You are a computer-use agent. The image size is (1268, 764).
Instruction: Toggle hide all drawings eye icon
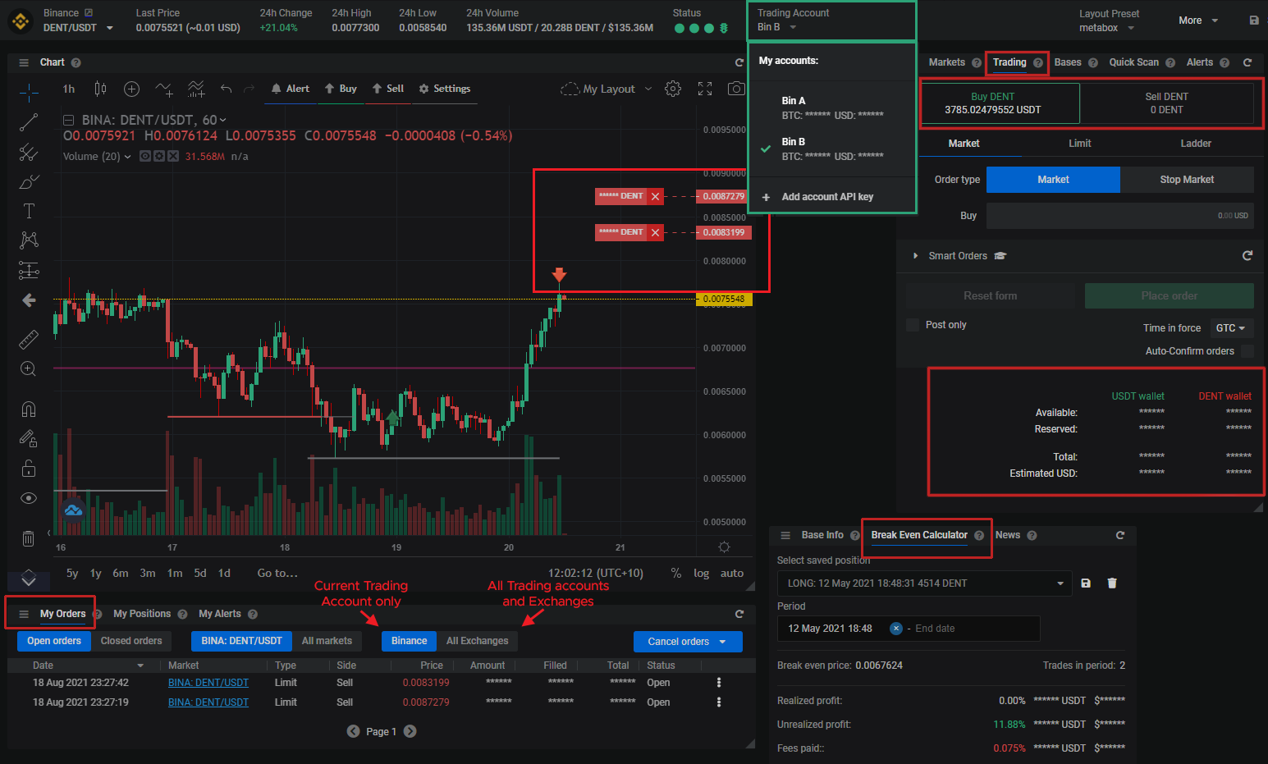pyautogui.click(x=29, y=498)
